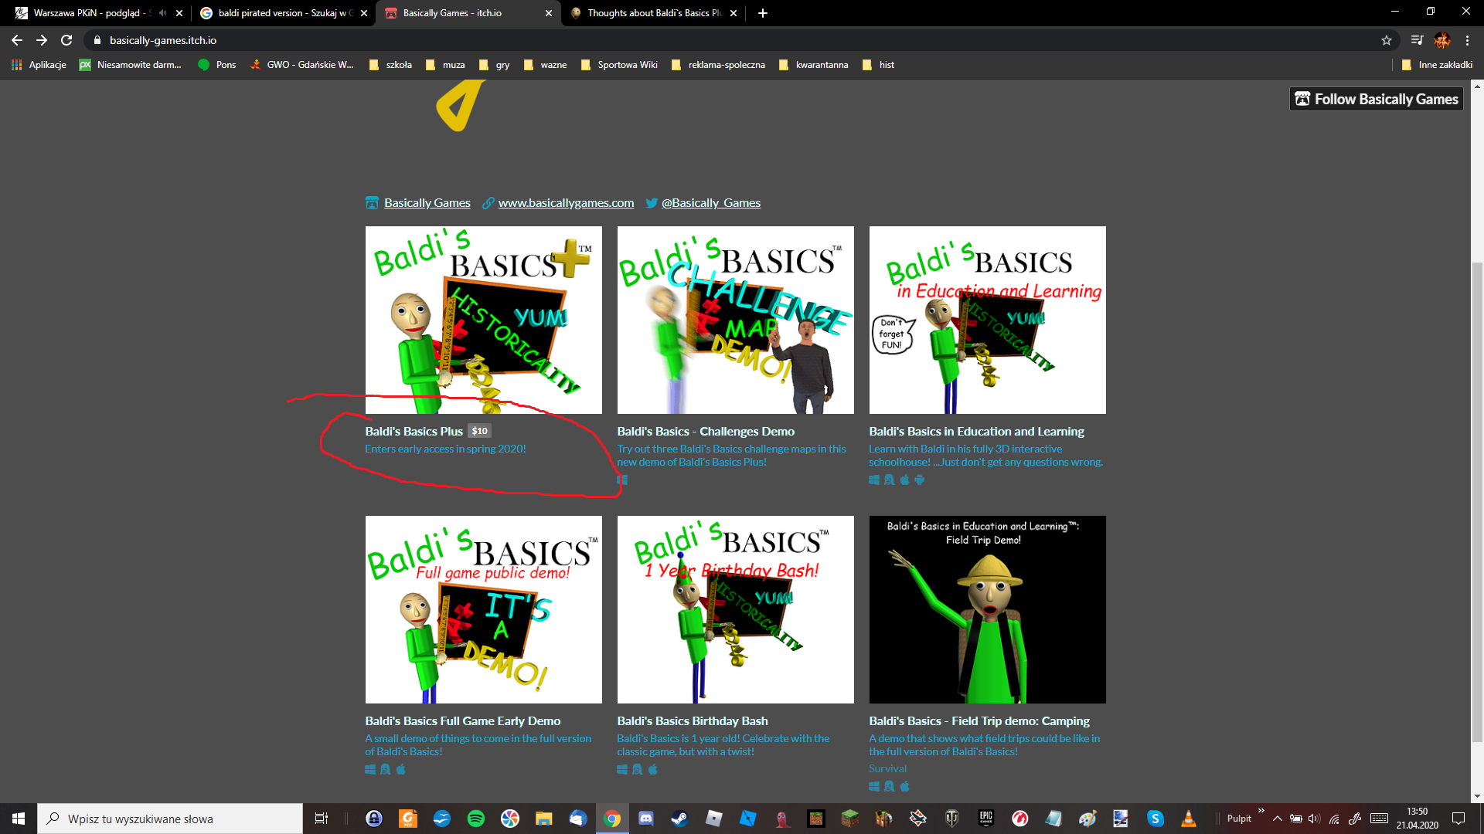
Task: Click the bookmark star icon
Action: [1387, 40]
